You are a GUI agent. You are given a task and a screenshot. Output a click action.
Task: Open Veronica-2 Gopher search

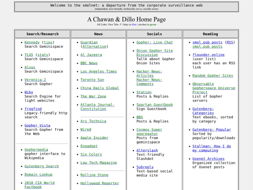coord(35,80)
